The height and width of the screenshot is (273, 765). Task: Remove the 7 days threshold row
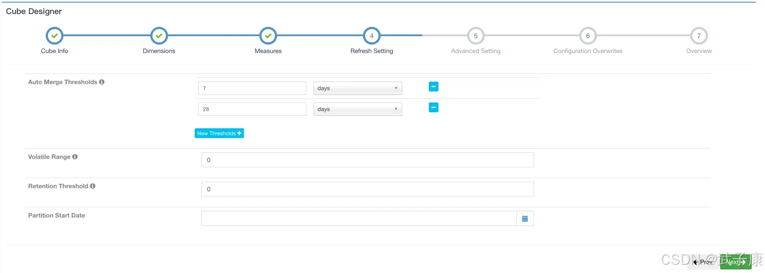coord(433,87)
